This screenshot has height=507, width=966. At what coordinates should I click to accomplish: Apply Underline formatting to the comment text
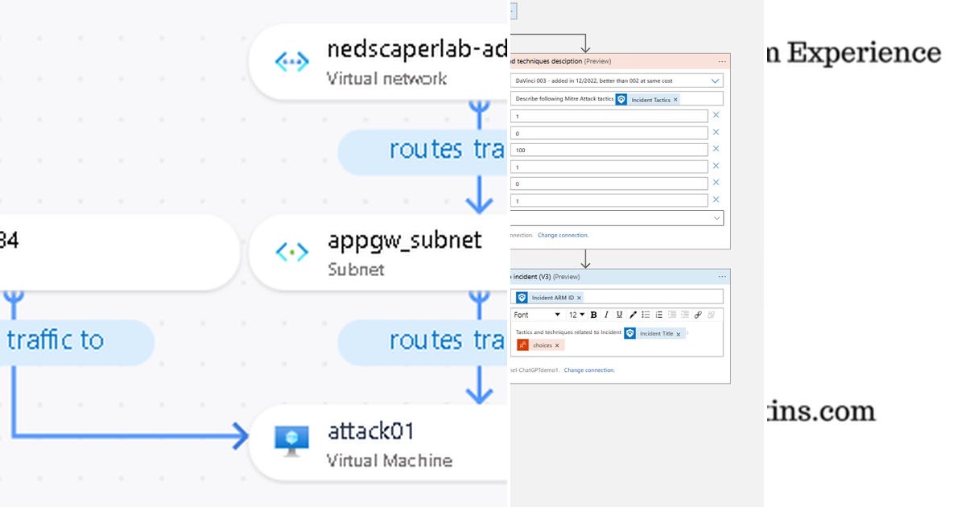tap(620, 315)
